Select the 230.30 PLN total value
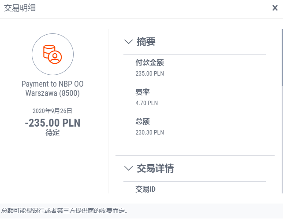283x222 pixels. coord(150,132)
